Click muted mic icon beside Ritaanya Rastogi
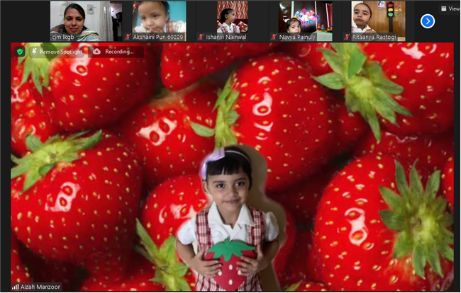This screenshot has width=461, height=293. 348,37
